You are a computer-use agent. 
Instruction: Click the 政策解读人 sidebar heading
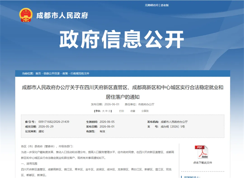click(x=192, y=177)
